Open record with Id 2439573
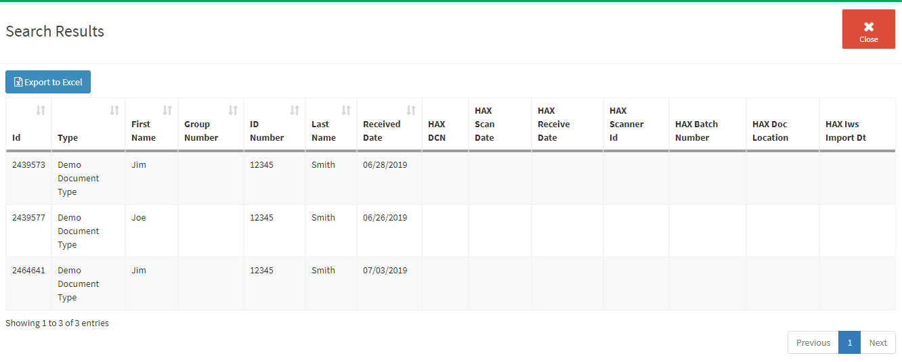The image size is (902, 362). 28,164
